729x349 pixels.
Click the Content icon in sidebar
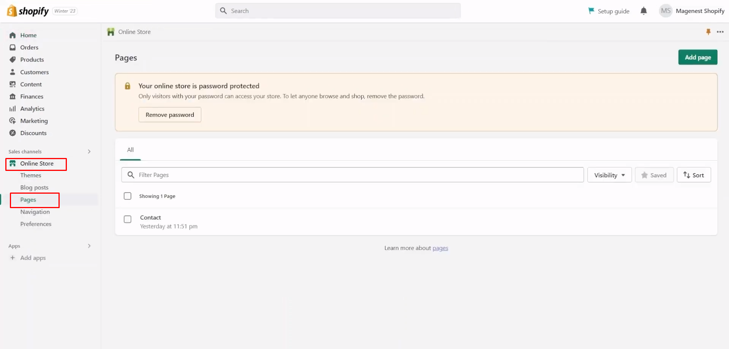[13, 84]
